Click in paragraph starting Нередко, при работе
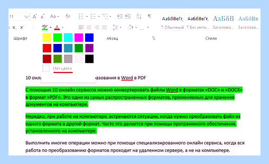Viewport: 269px width, 164px height. pyautogui.click(x=133, y=124)
